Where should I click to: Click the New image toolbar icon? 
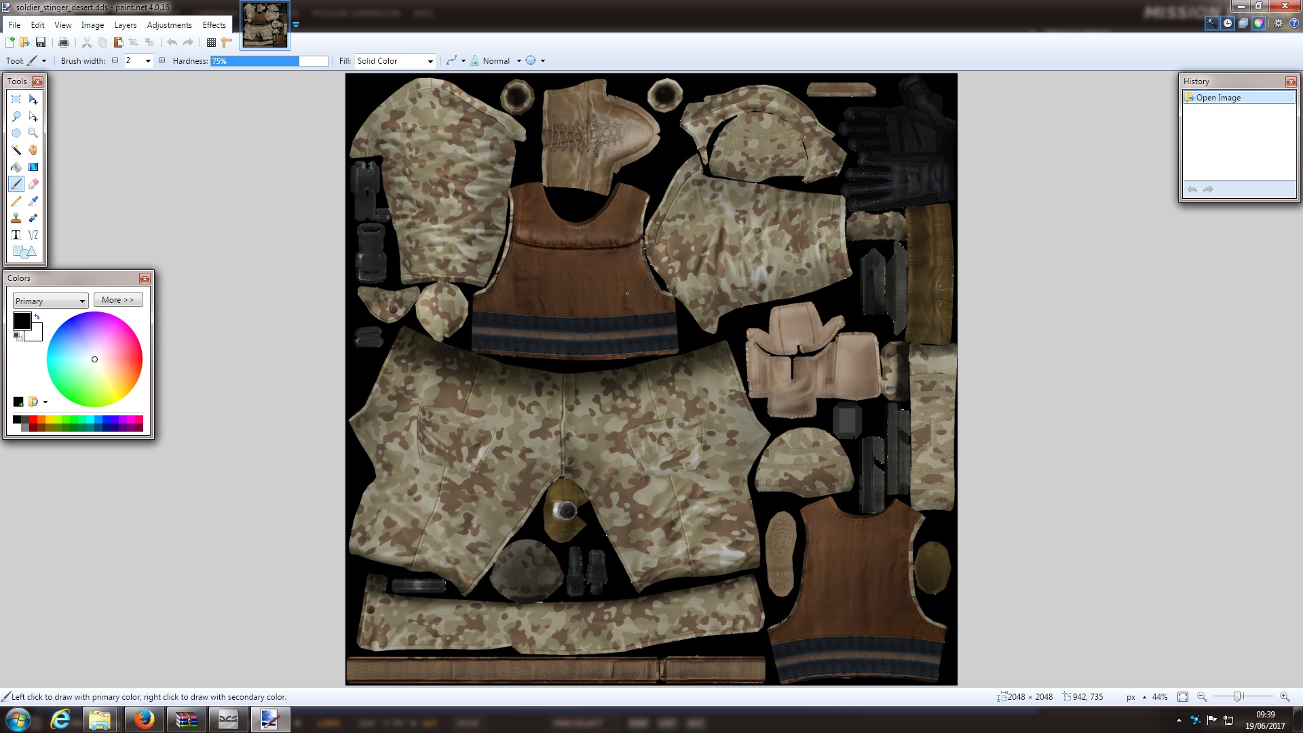click(x=10, y=42)
